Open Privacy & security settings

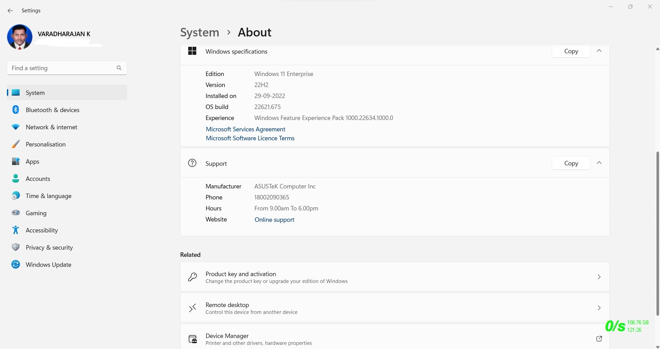click(x=67, y=248)
